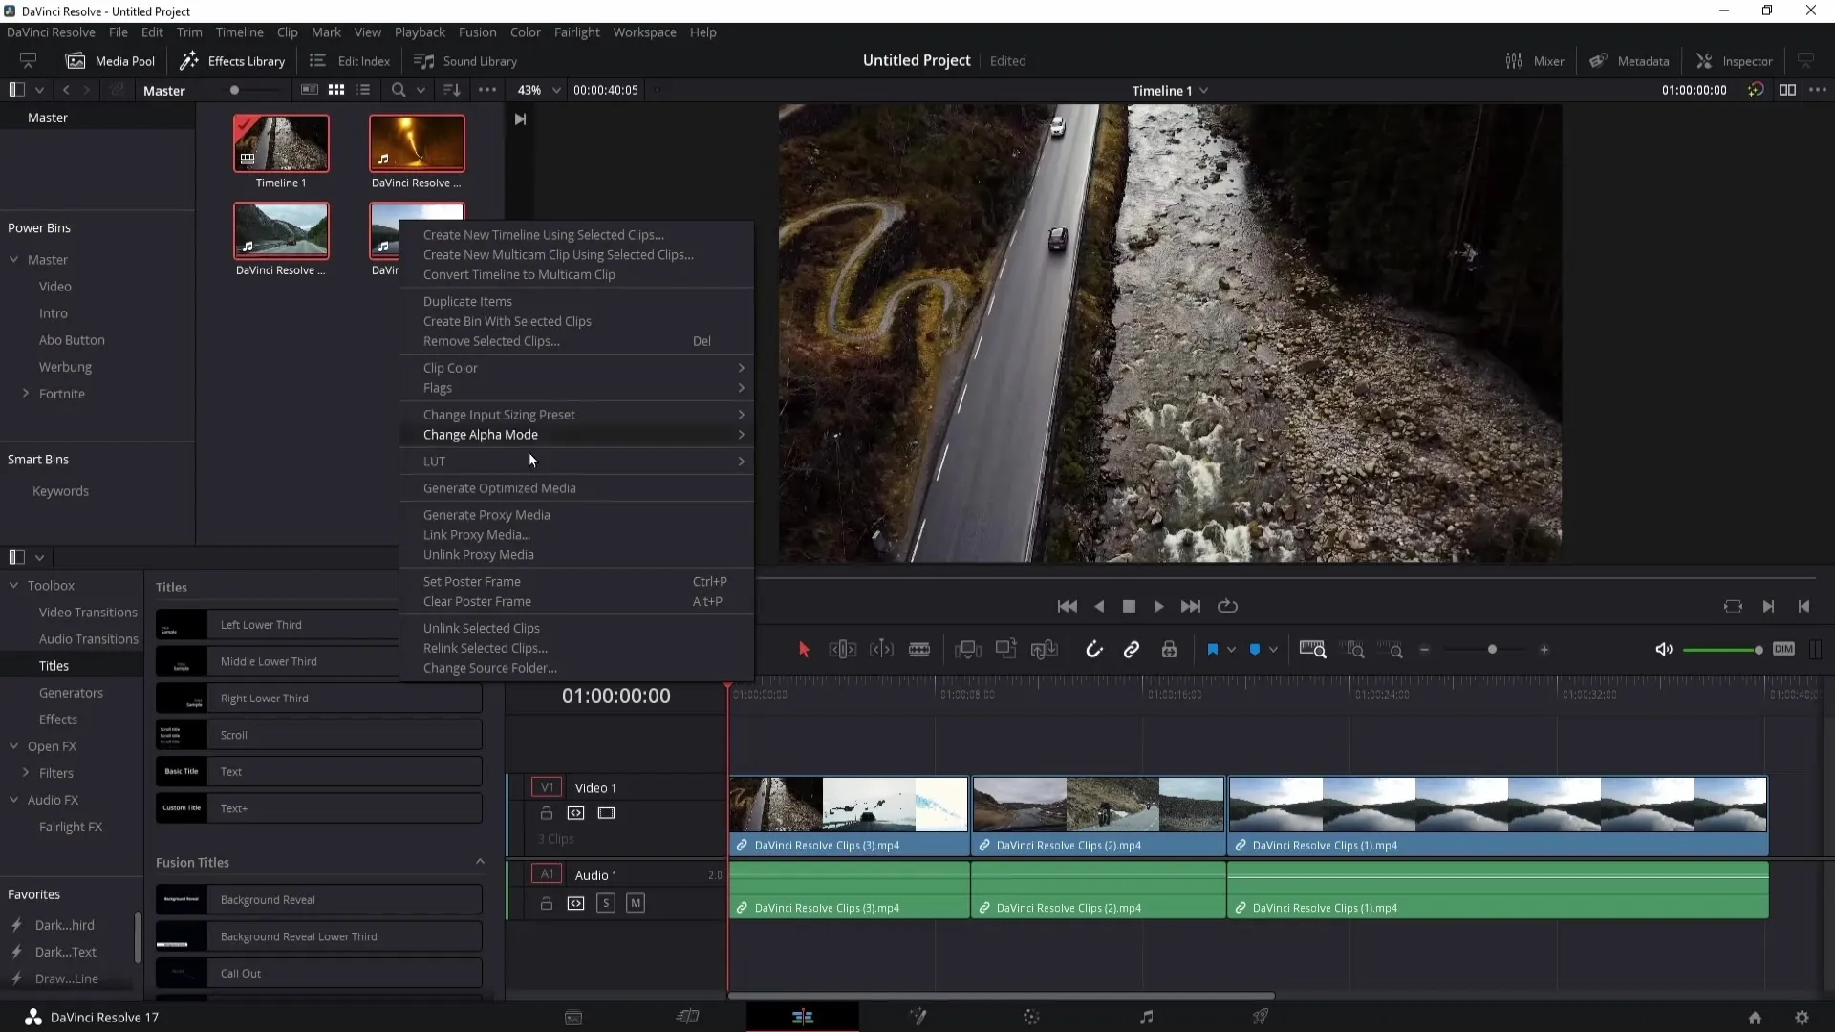Select the linked selection icon in timeline
The height and width of the screenshot is (1032, 1835).
coord(1132,649)
